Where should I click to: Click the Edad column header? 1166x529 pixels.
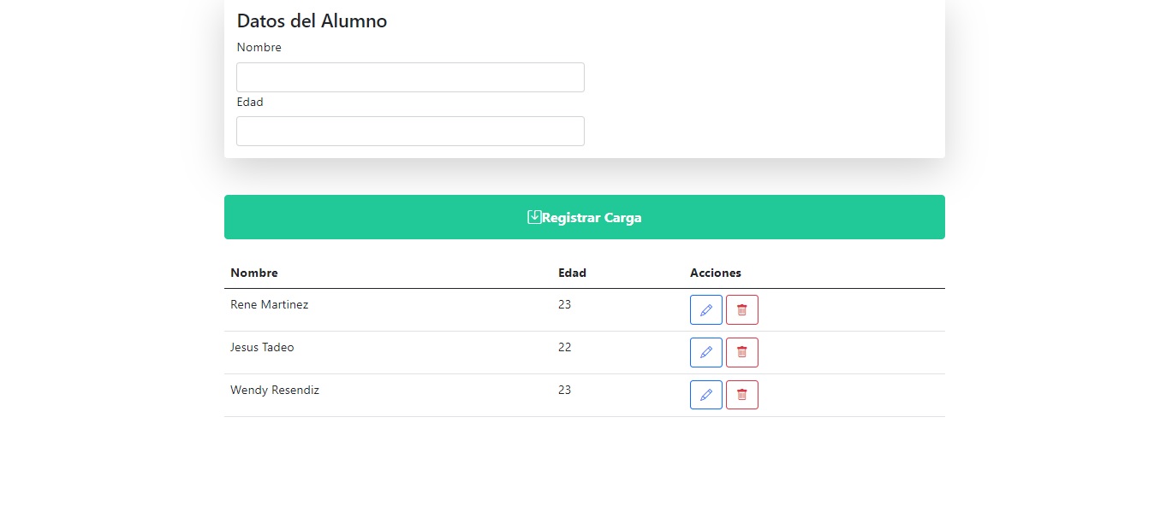point(572,273)
